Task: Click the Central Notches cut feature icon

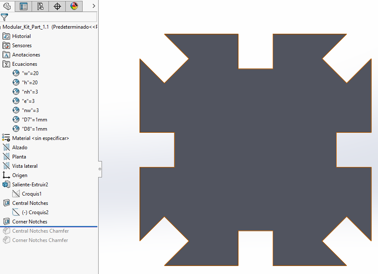Action: tap(6, 203)
